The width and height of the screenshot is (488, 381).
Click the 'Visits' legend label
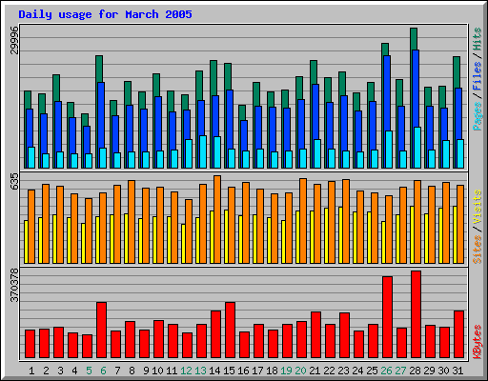(x=478, y=208)
